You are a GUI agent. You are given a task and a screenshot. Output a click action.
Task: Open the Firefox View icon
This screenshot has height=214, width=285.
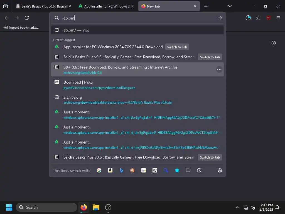pos(6,6)
